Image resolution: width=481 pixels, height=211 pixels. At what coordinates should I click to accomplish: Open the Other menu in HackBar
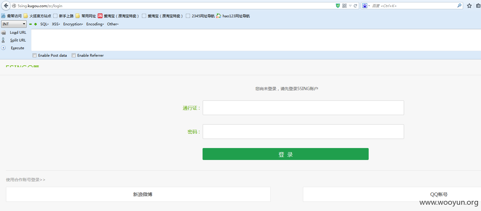[x=113, y=24]
